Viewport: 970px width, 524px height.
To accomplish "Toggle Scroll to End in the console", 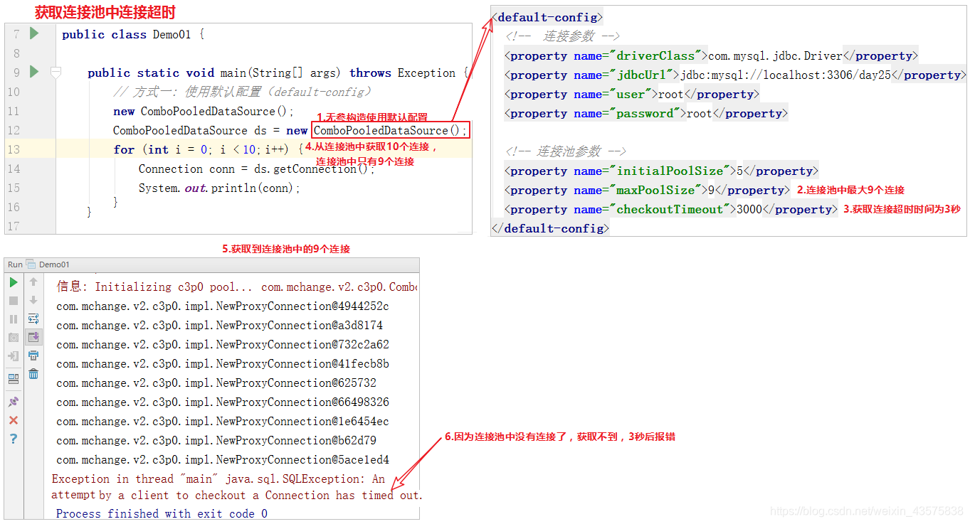I will coord(33,337).
